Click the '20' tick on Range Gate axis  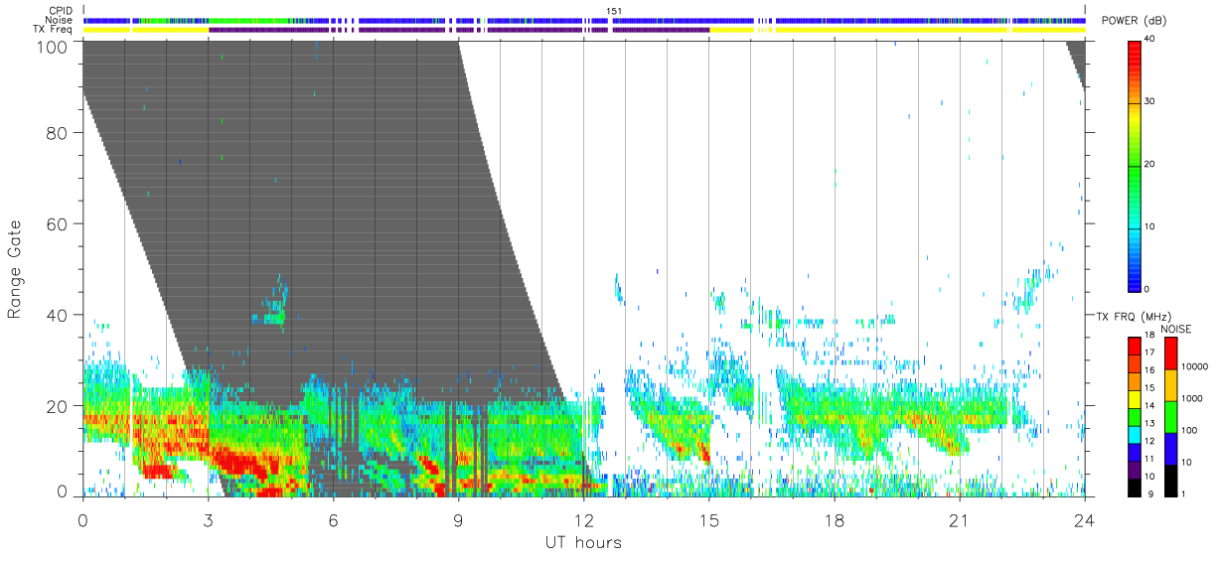[58, 406]
